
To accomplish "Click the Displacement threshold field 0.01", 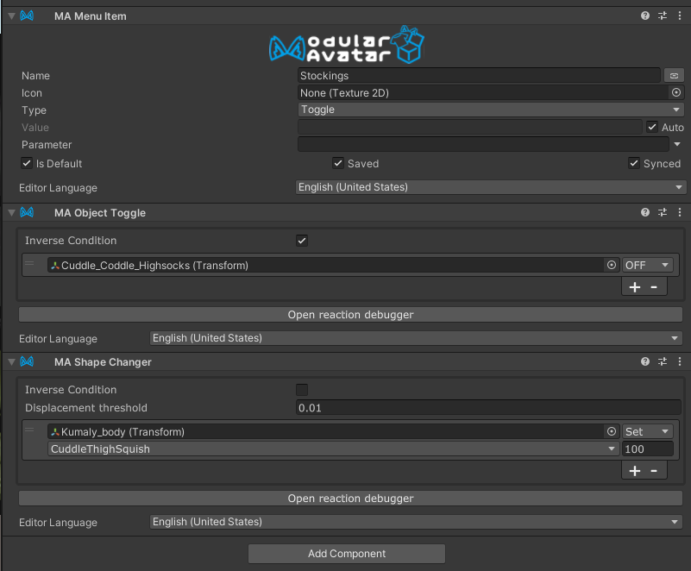I will [488, 407].
